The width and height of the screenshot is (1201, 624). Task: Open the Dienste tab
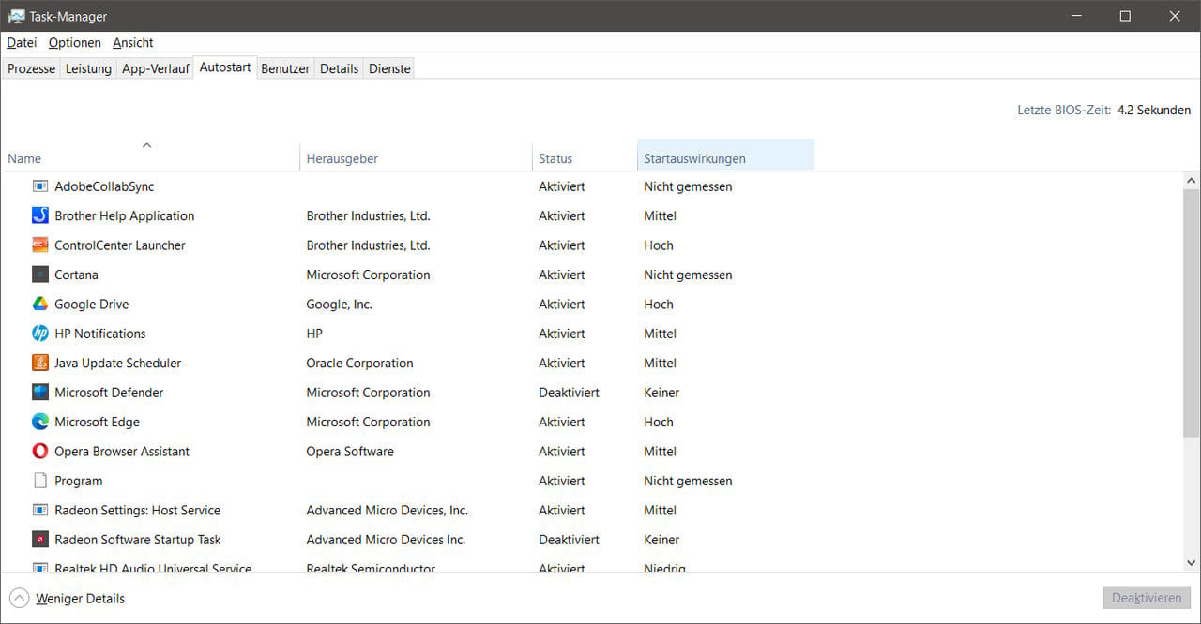[388, 67]
